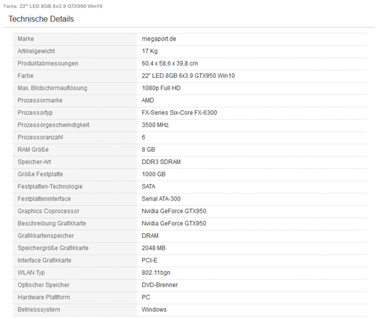Click the Prozessortyp label
This screenshot has height=319, width=386.
pos(35,113)
